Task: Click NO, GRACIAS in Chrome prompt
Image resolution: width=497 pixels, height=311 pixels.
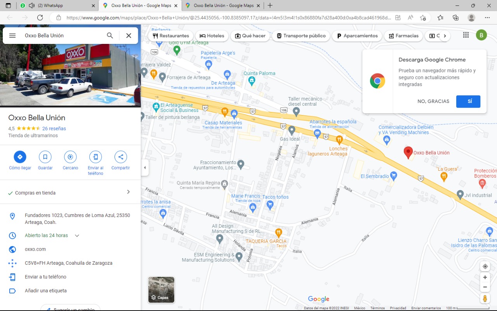Action: coord(433,101)
